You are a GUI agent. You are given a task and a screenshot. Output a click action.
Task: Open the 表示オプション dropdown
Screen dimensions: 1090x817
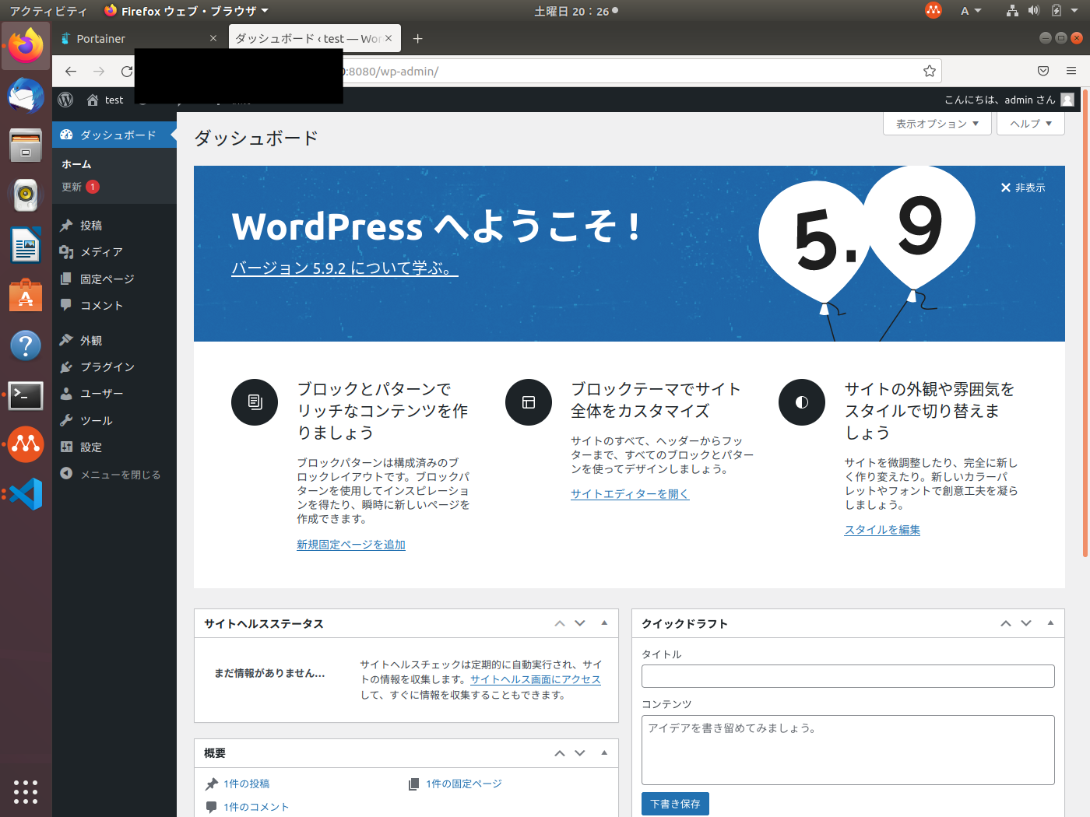(x=937, y=123)
